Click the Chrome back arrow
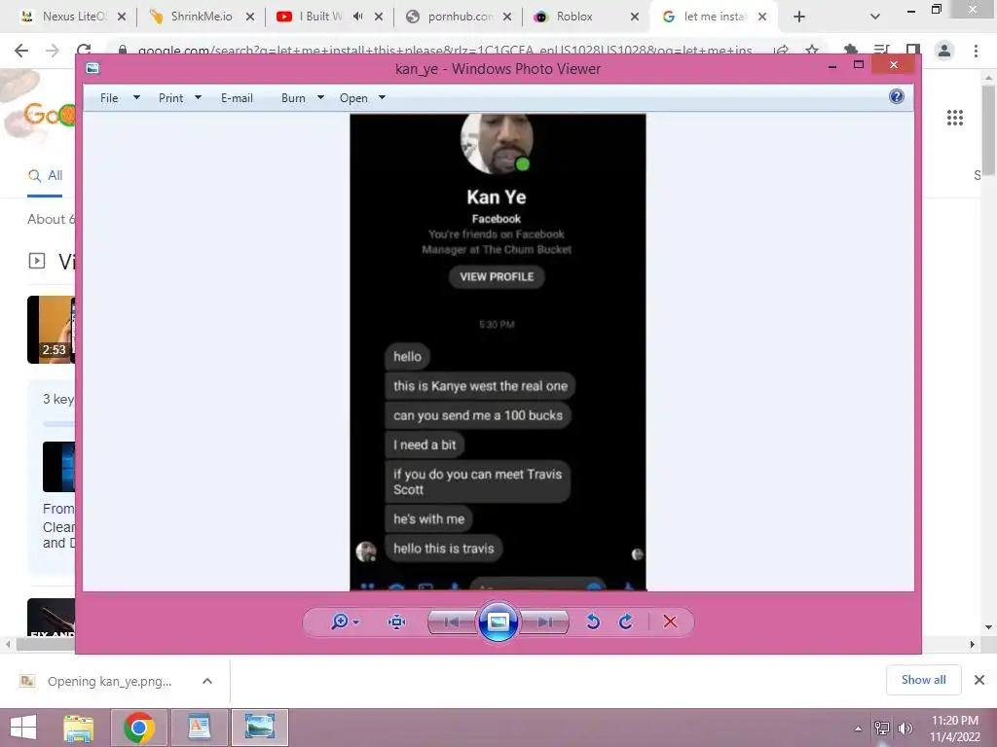Screen dimensions: 997x747 pyautogui.click(x=21, y=51)
